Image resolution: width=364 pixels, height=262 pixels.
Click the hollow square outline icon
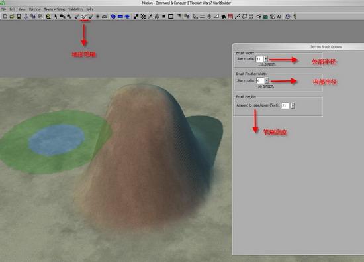coord(171,17)
